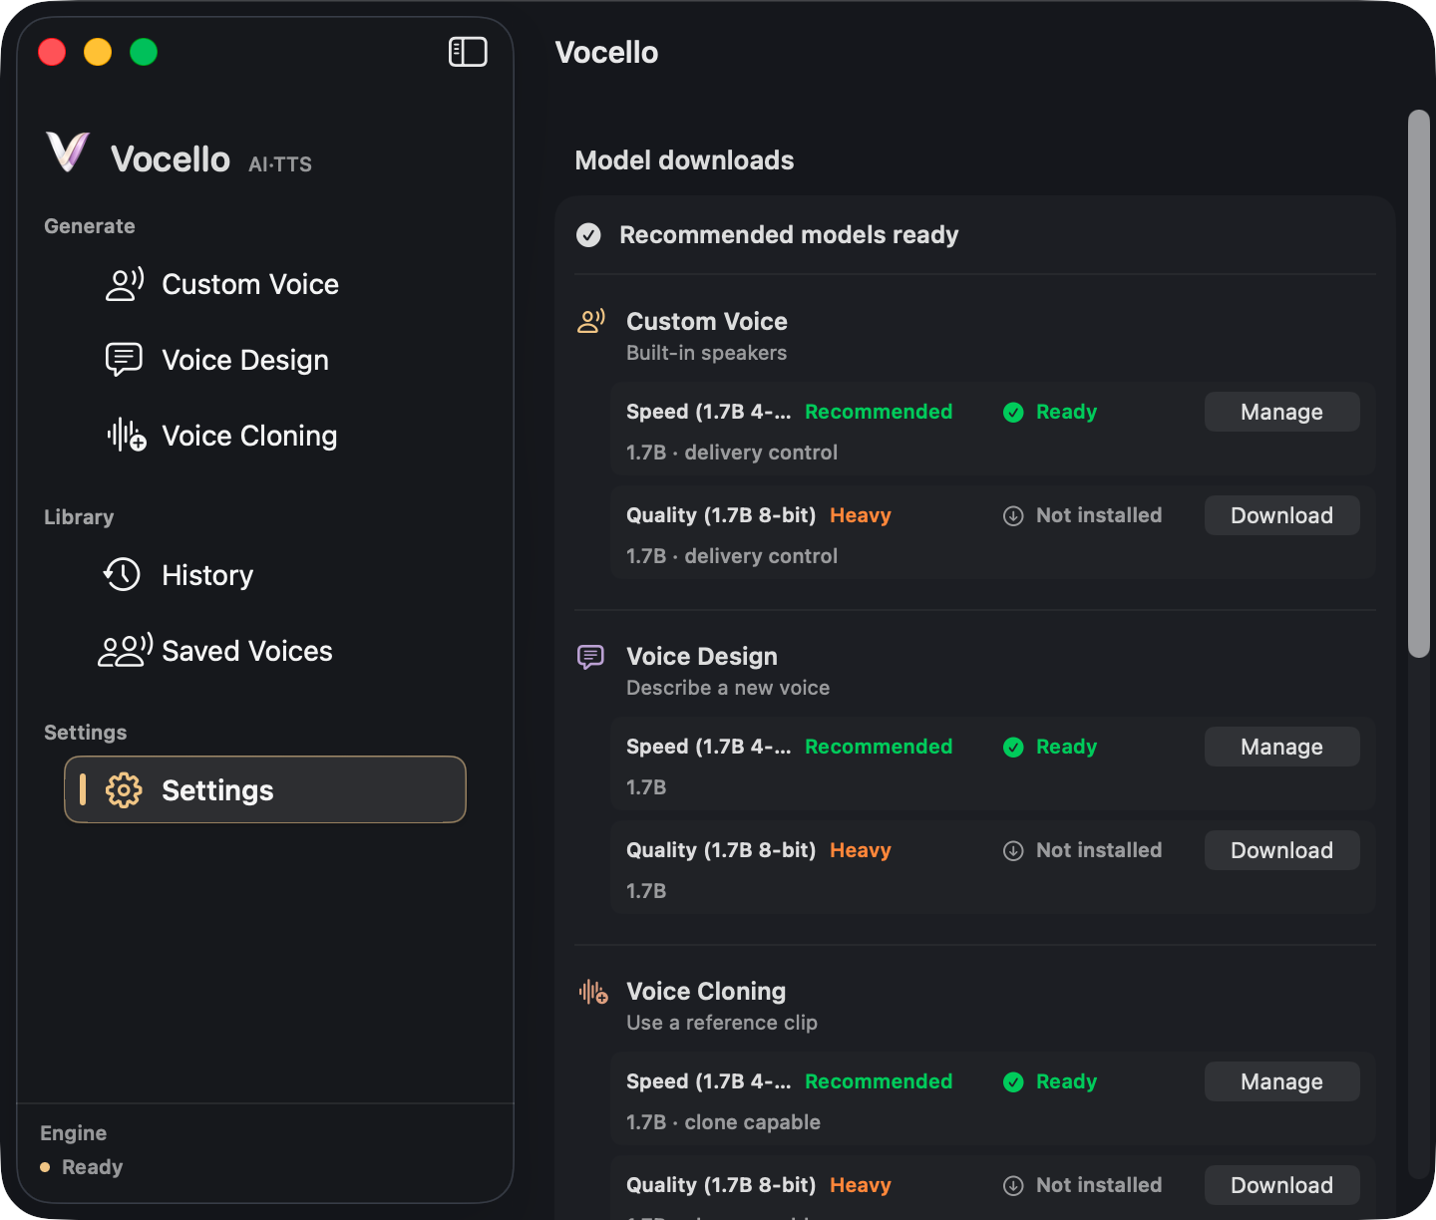The image size is (1436, 1220).
Task: Click the 'Built-in speakers' subtitle
Action: pos(706,353)
